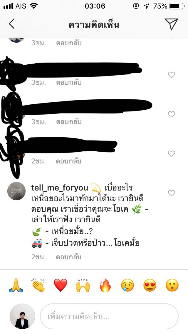This screenshot has height=334, width=188.
Task: Tap ตอบกลับ under the topmost comment
Action: coord(69,43)
